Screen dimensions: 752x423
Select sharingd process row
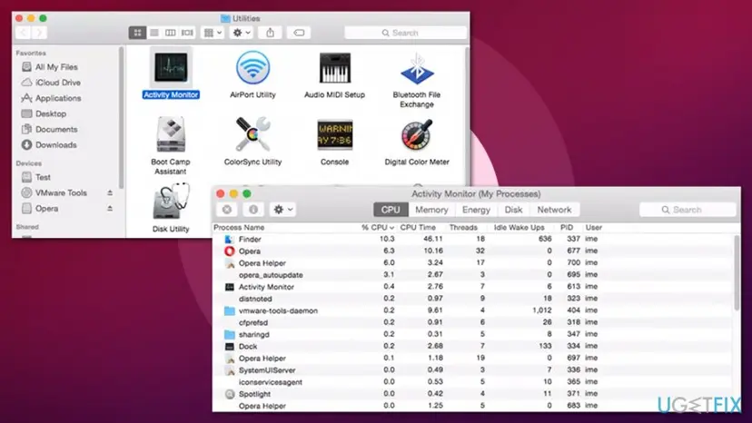pos(473,334)
